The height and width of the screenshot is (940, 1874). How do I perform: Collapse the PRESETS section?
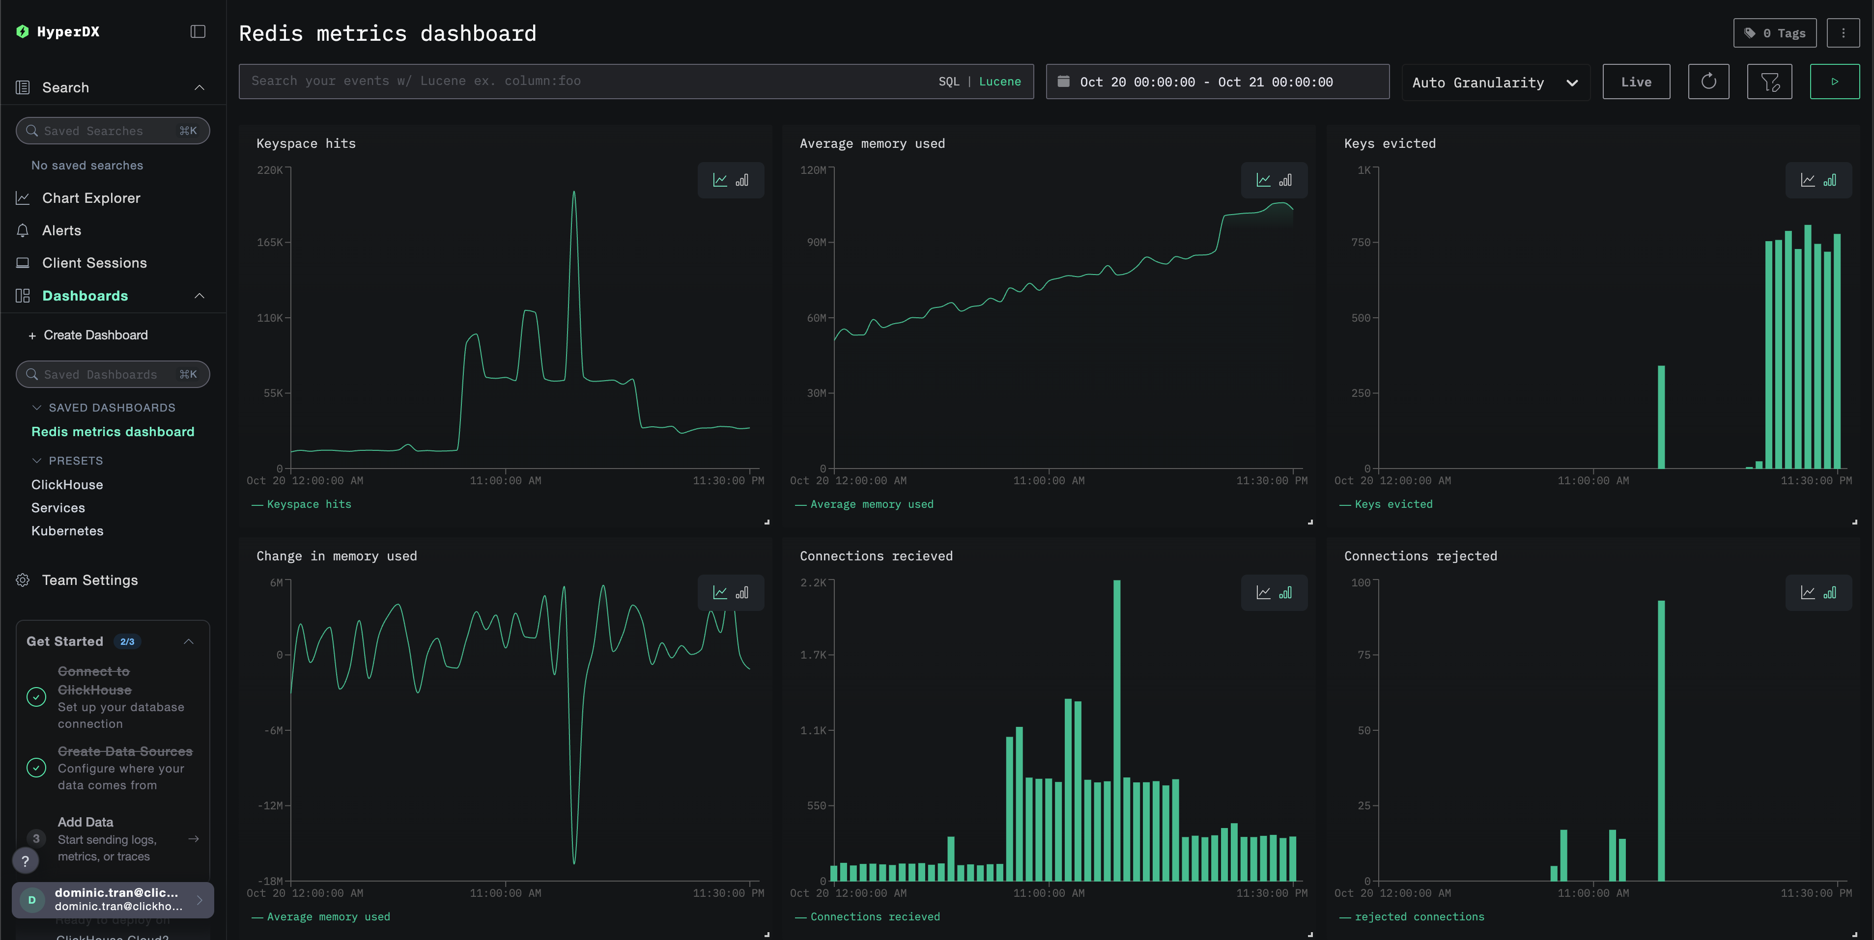coord(36,460)
